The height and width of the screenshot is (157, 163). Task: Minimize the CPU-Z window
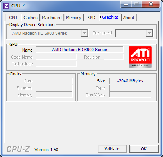tap(125, 4)
